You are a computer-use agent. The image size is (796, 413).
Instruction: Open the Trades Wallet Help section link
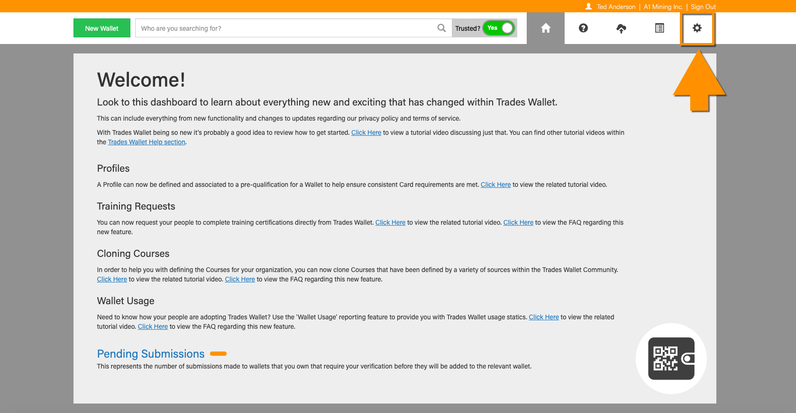(146, 142)
